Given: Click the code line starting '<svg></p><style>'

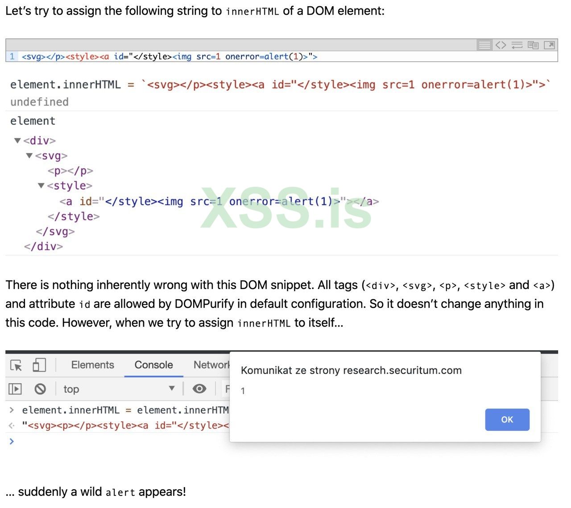Looking at the screenshot, I should 170,57.
